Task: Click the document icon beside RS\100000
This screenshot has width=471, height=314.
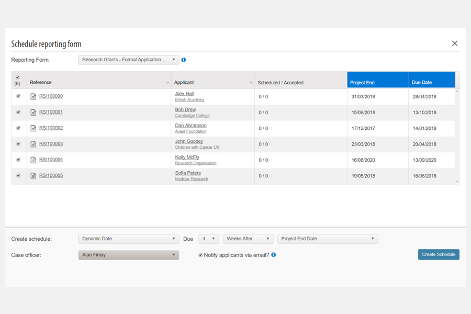Action: tap(33, 97)
